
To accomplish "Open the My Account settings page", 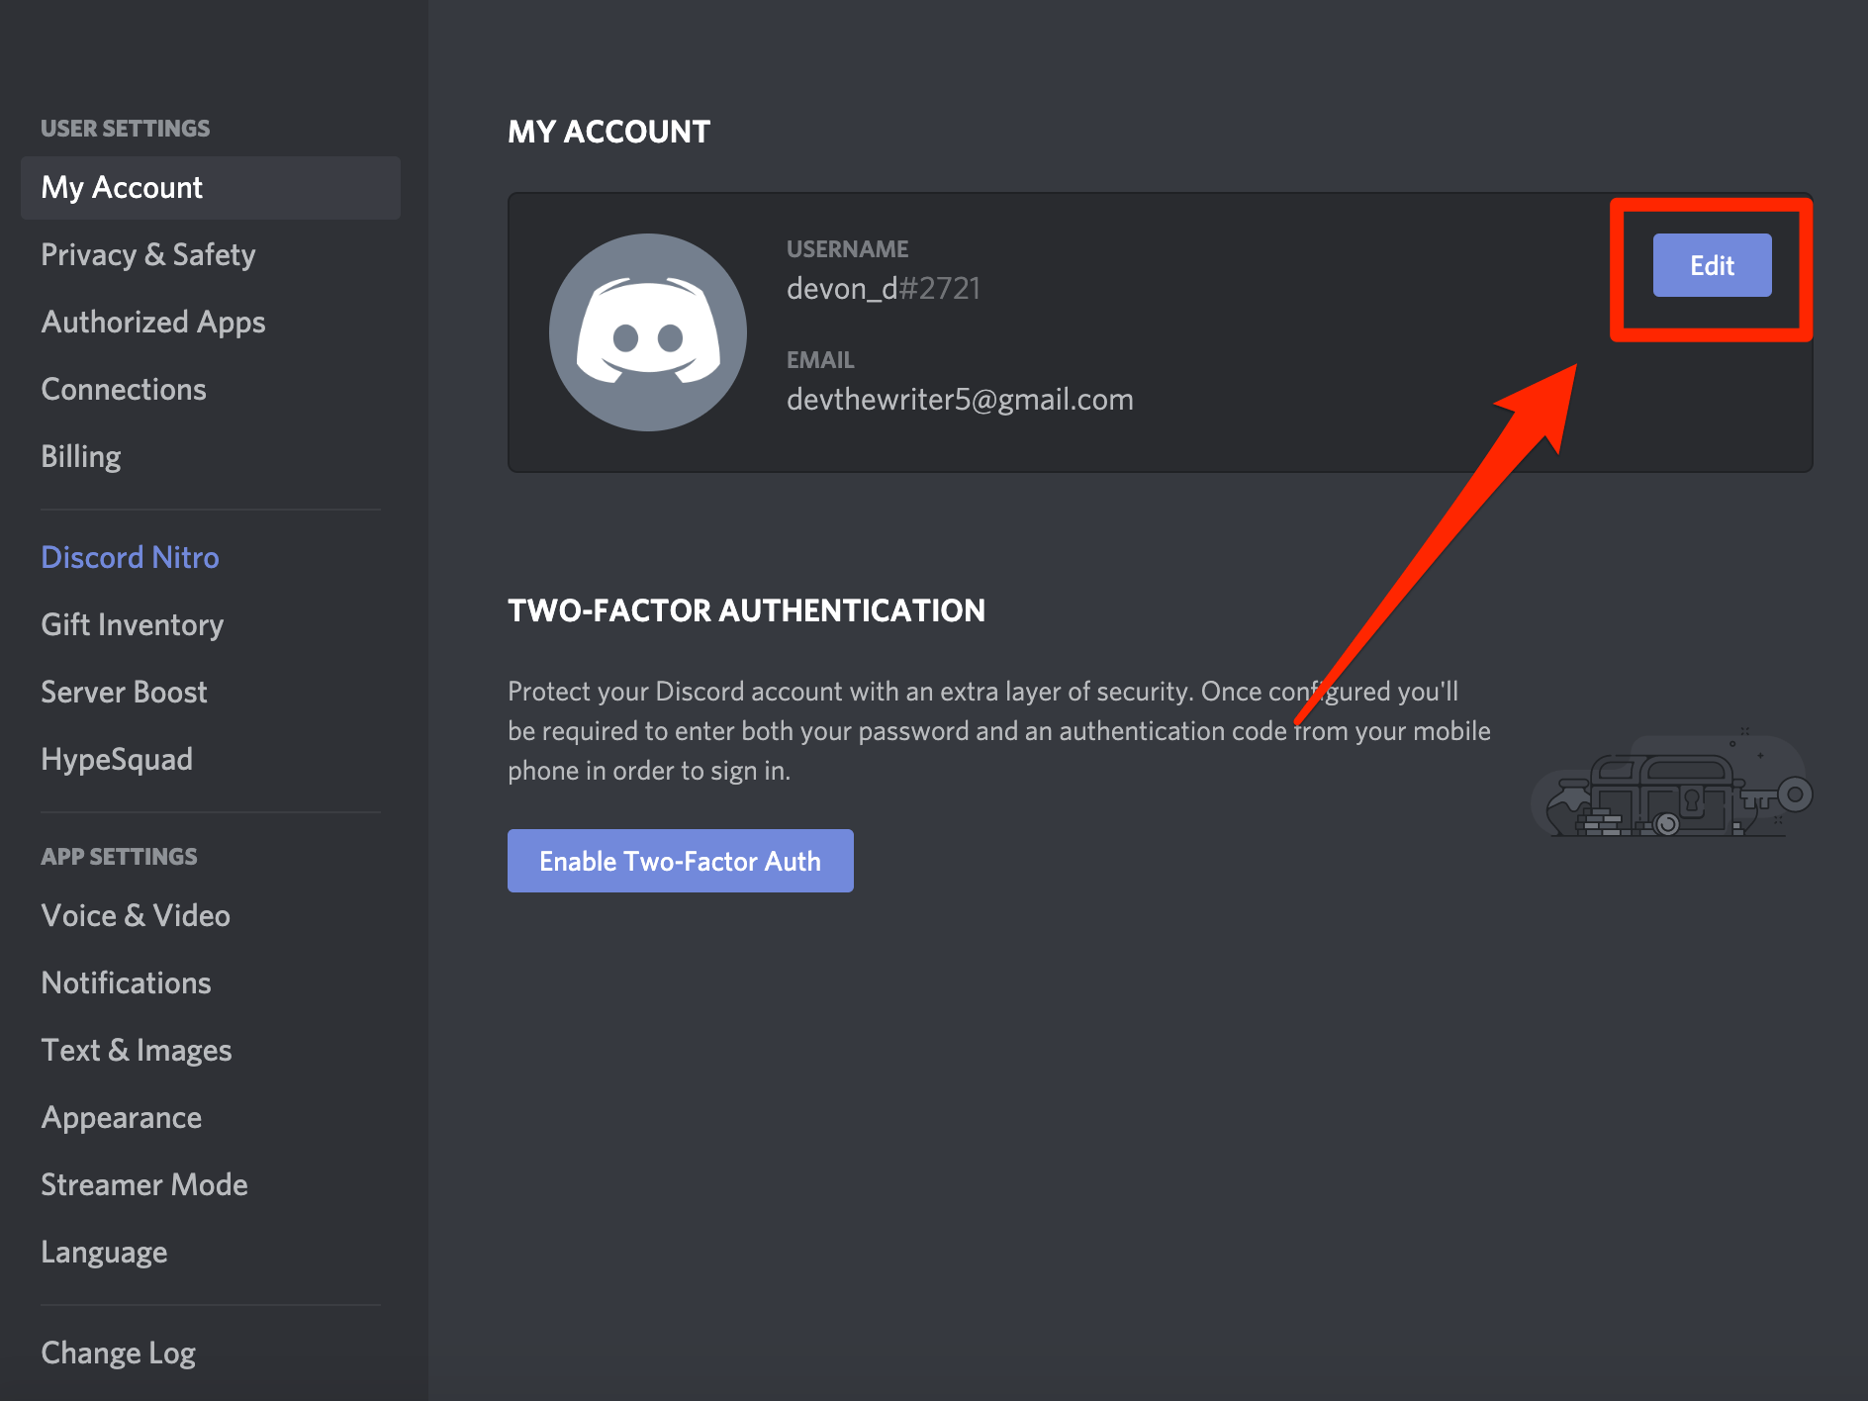I will (x=210, y=187).
